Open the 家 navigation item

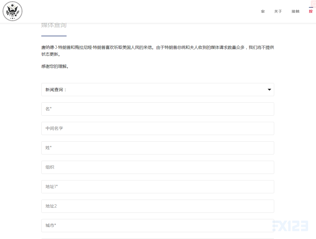point(263,11)
